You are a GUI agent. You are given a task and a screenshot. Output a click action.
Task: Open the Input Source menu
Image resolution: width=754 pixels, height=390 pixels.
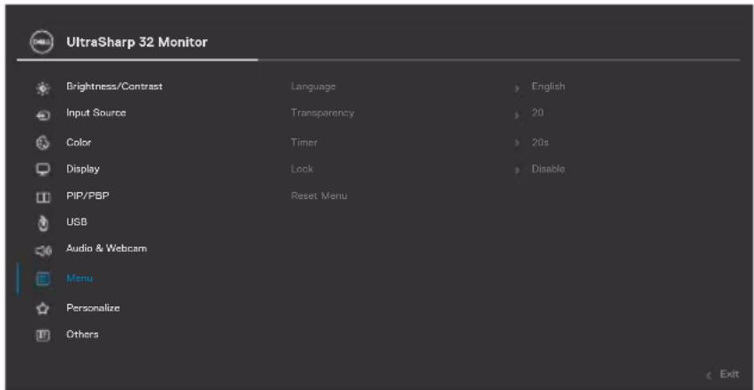[96, 113]
